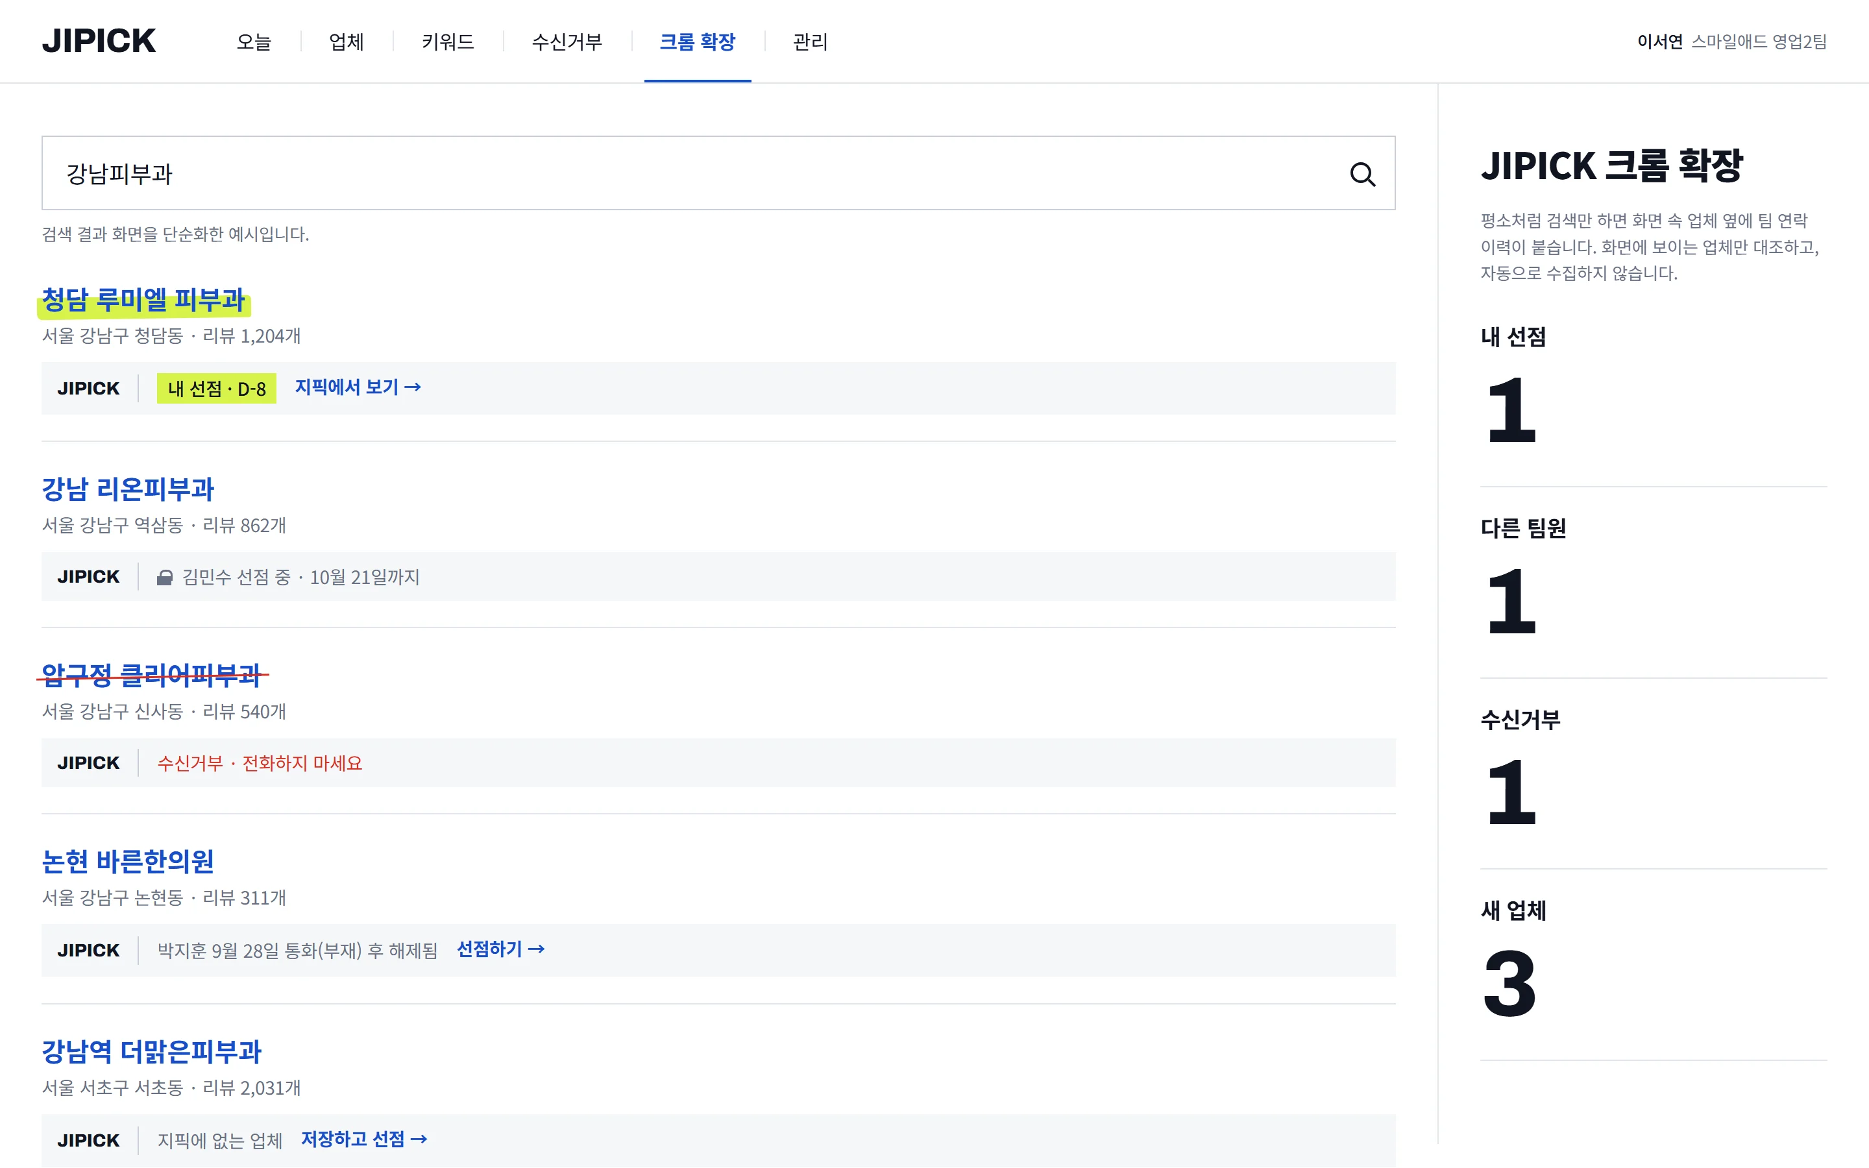Click the 서울 강남구 신사동 · 리뷰 540개 text
The image size is (1869, 1168).
(164, 711)
